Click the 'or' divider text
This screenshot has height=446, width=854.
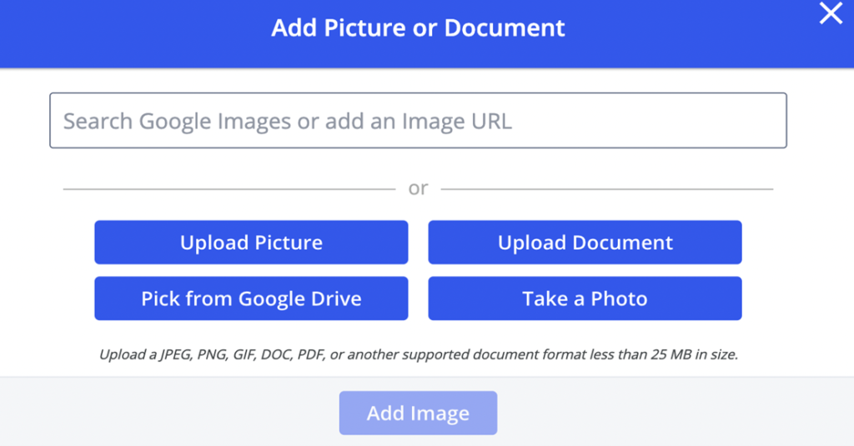pyautogui.click(x=418, y=188)
